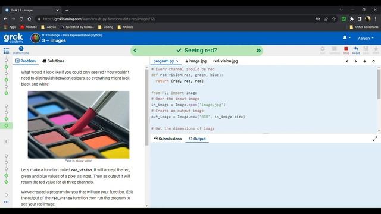
Task: Click the code editor vertical scrollbar
Action: pyautogui.click(x=379, y=84)
